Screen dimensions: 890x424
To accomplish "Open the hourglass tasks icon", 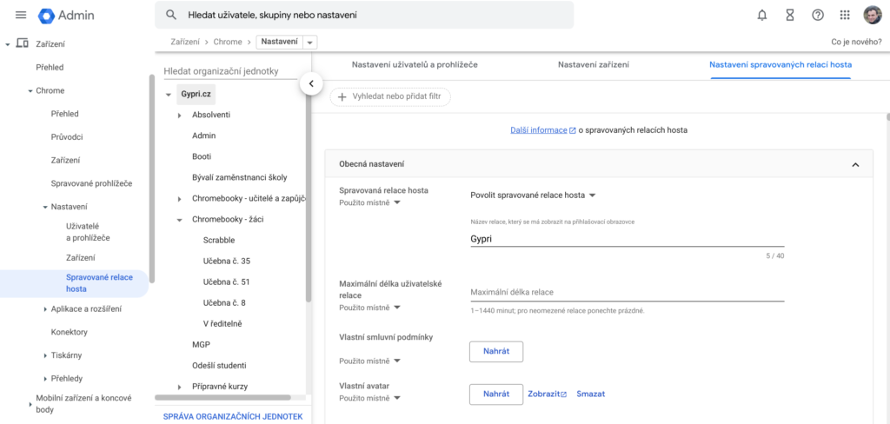I will (x=789, y=15).
